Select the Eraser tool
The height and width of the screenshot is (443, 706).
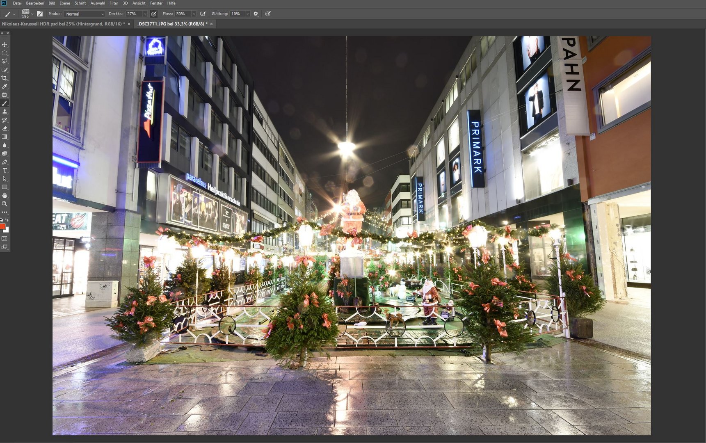[5, 128]
